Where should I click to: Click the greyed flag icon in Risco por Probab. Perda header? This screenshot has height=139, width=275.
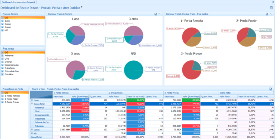pos(271,14)
